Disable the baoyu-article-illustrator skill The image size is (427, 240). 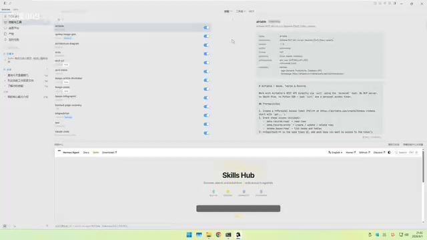pos(206,80)
